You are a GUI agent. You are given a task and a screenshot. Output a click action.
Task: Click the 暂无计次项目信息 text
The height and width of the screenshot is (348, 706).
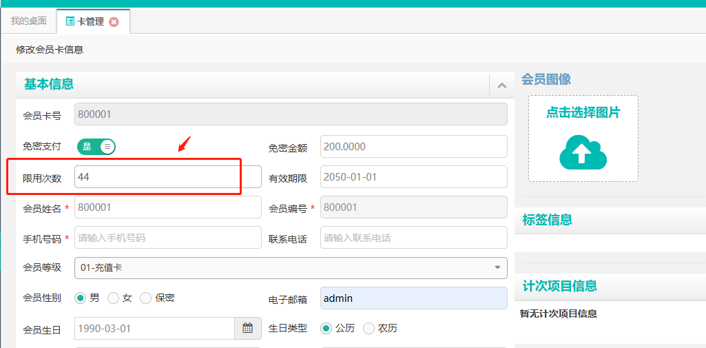[x=559, y=314]
